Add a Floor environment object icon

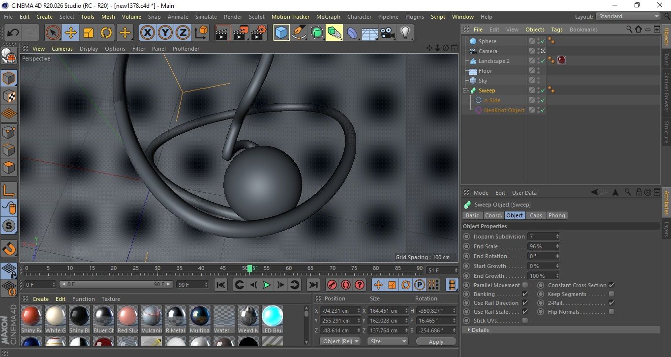pos(370,33)
